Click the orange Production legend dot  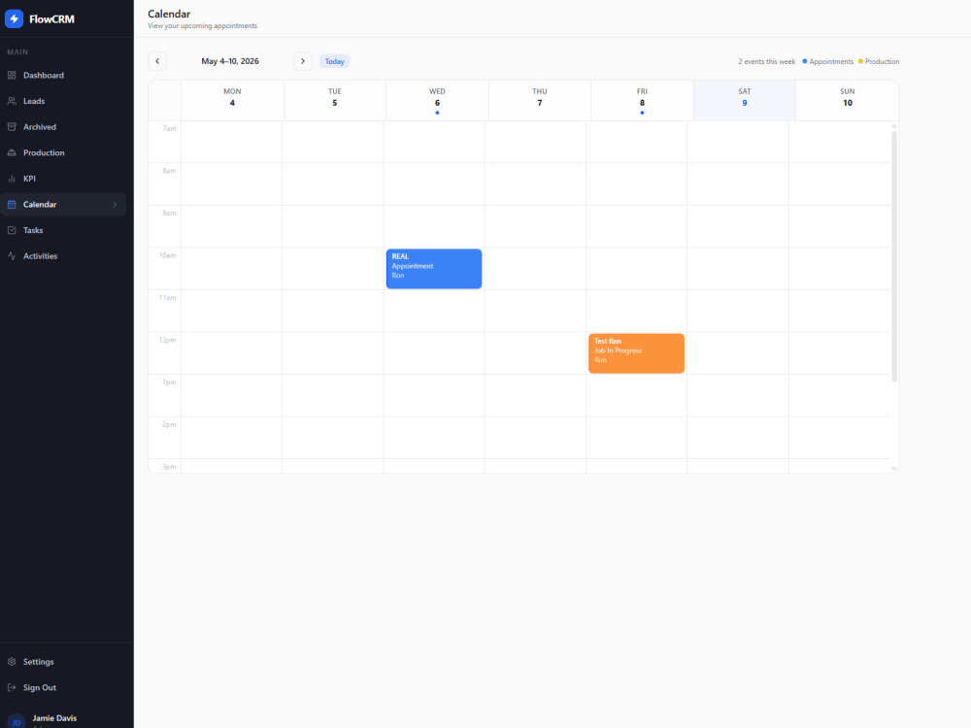click(860, 61)
